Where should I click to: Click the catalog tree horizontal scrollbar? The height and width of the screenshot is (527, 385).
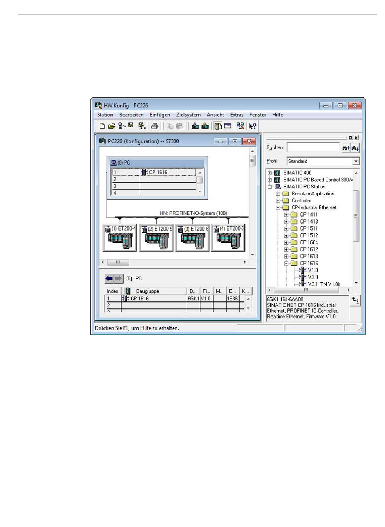coord(309,290)
